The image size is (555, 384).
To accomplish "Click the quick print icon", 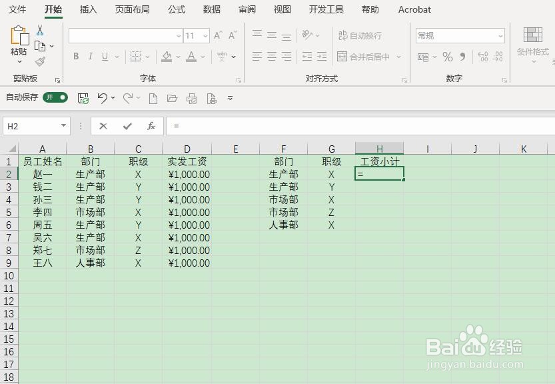I will [x=192, y=99].
